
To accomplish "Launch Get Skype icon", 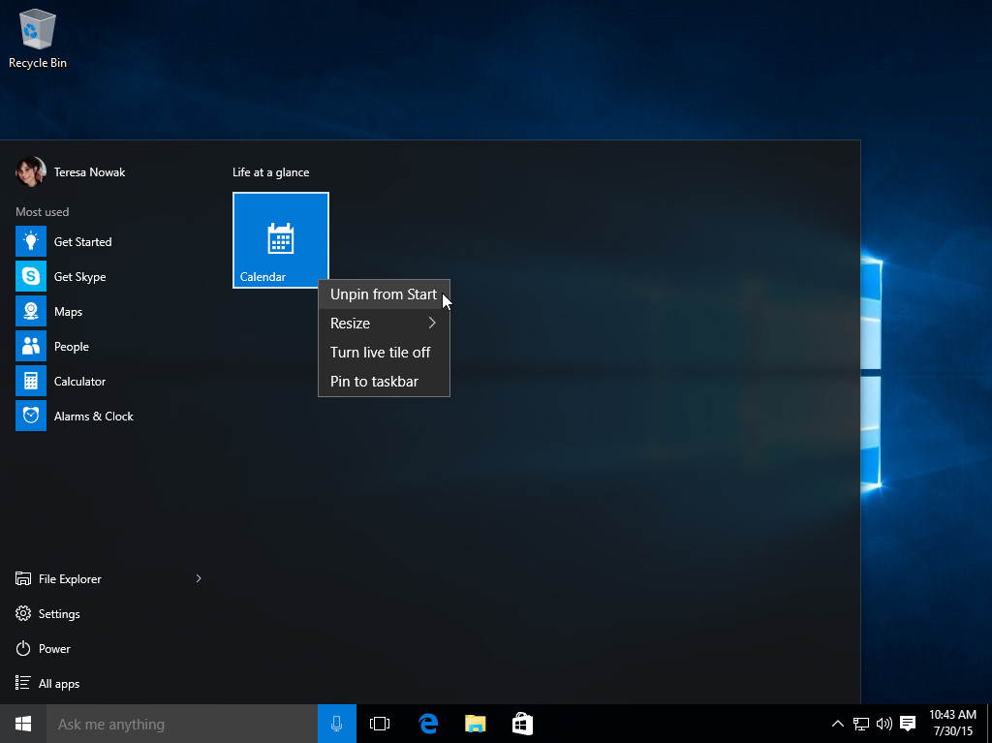I will click(x=31, y=277).
